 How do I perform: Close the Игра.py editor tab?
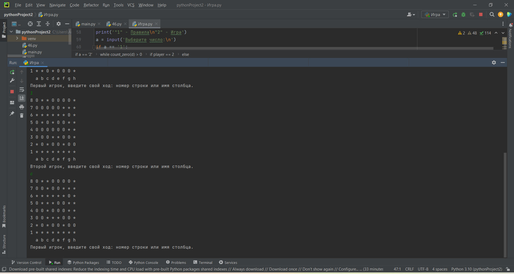coord(156,24)
